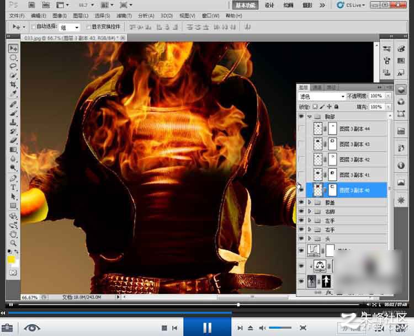Viewport: 414px width, 336px height.
Task: Open the info panel icon in the dock
Action: (x=401, y=166)
